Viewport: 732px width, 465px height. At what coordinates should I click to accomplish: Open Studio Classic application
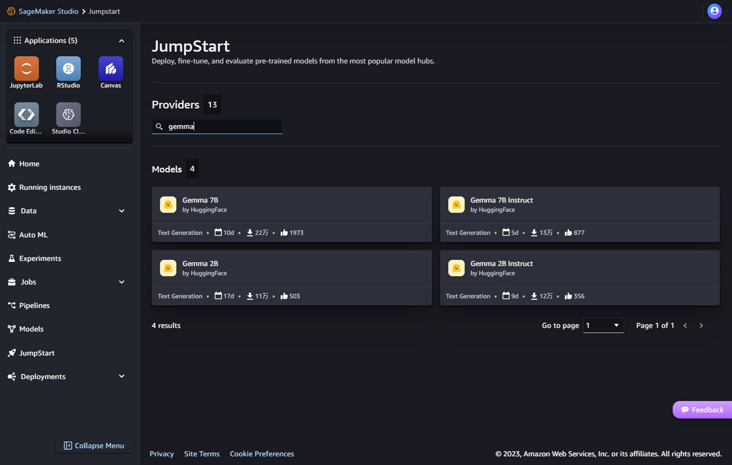coord(68,114)
